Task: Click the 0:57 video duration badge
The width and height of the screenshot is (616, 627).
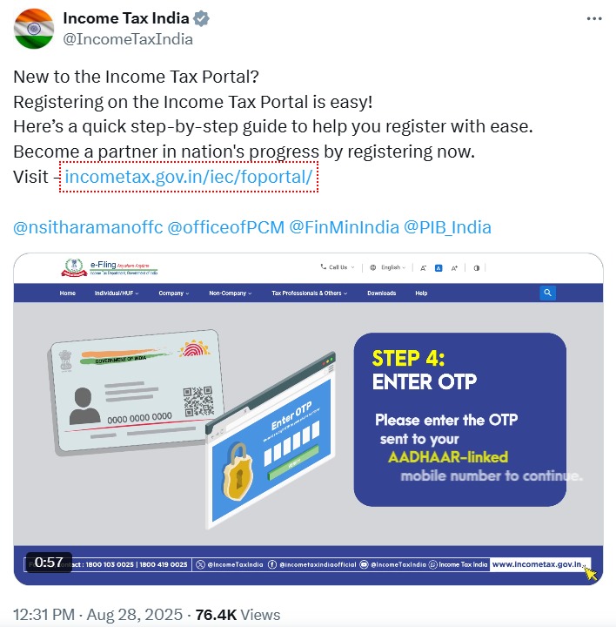Action: [49, 563]
